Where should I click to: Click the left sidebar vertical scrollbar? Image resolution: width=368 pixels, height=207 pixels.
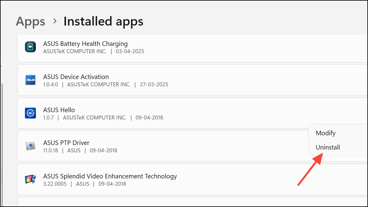tap(2, 144)
